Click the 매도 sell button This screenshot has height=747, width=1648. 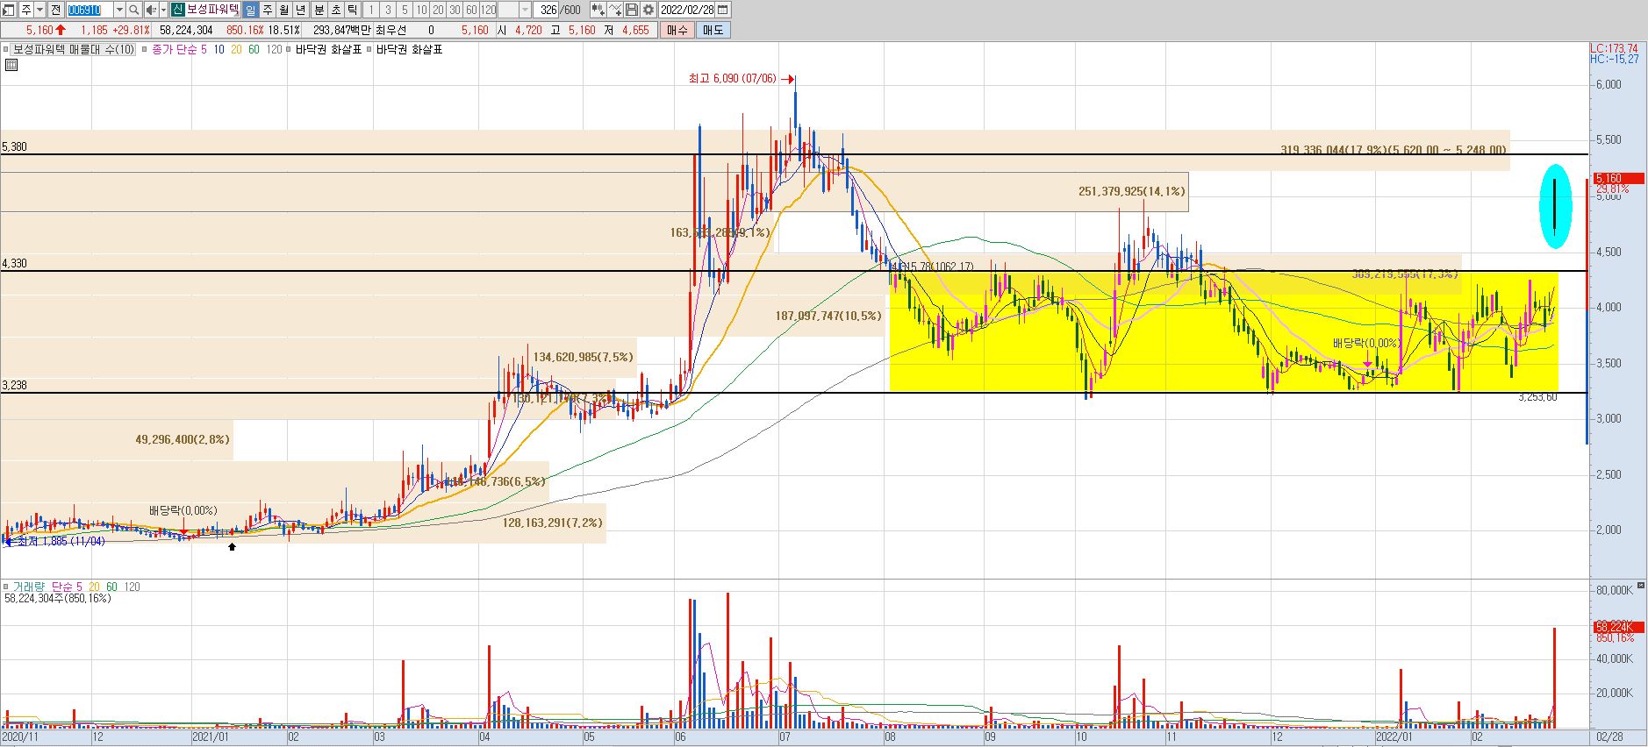[x=713, y=30]
